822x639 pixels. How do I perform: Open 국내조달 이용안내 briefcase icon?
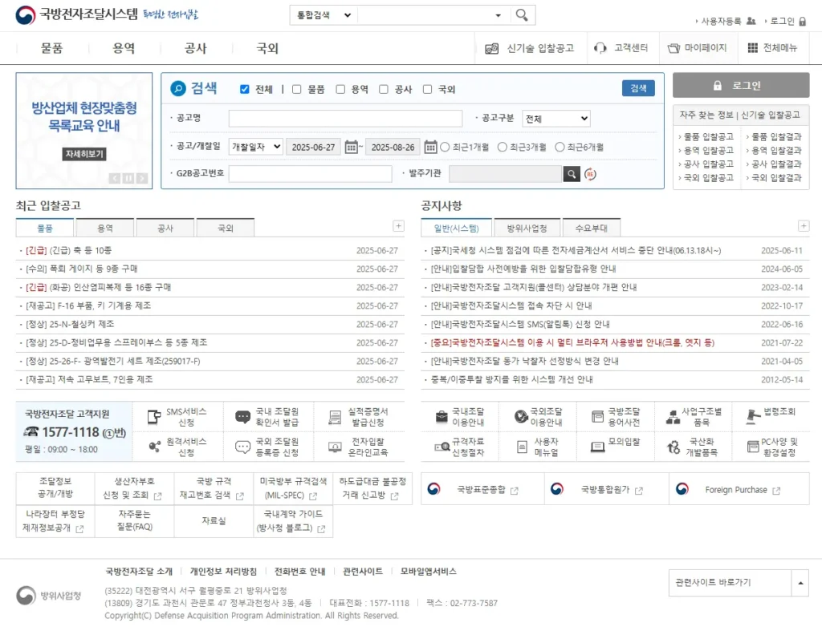(x=442, y=417)
